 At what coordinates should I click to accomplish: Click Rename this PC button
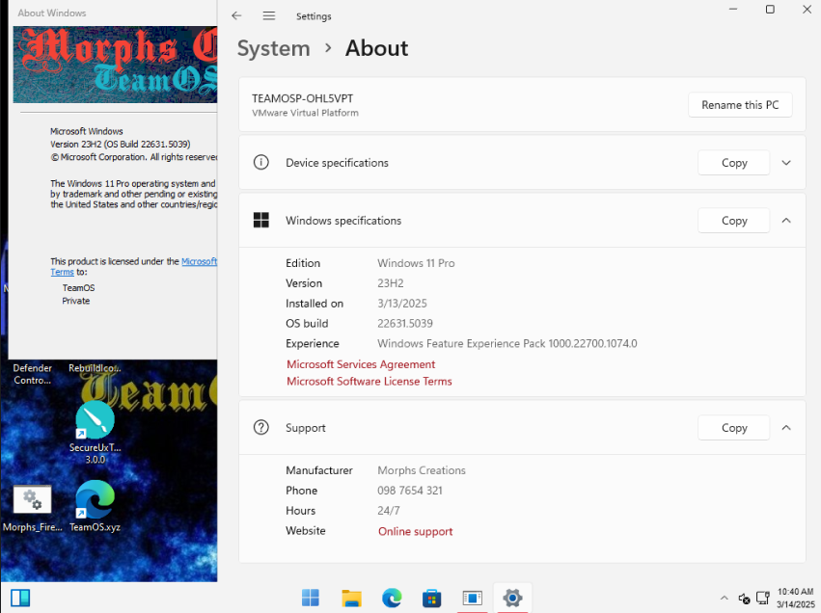click(x=740, y=105)
